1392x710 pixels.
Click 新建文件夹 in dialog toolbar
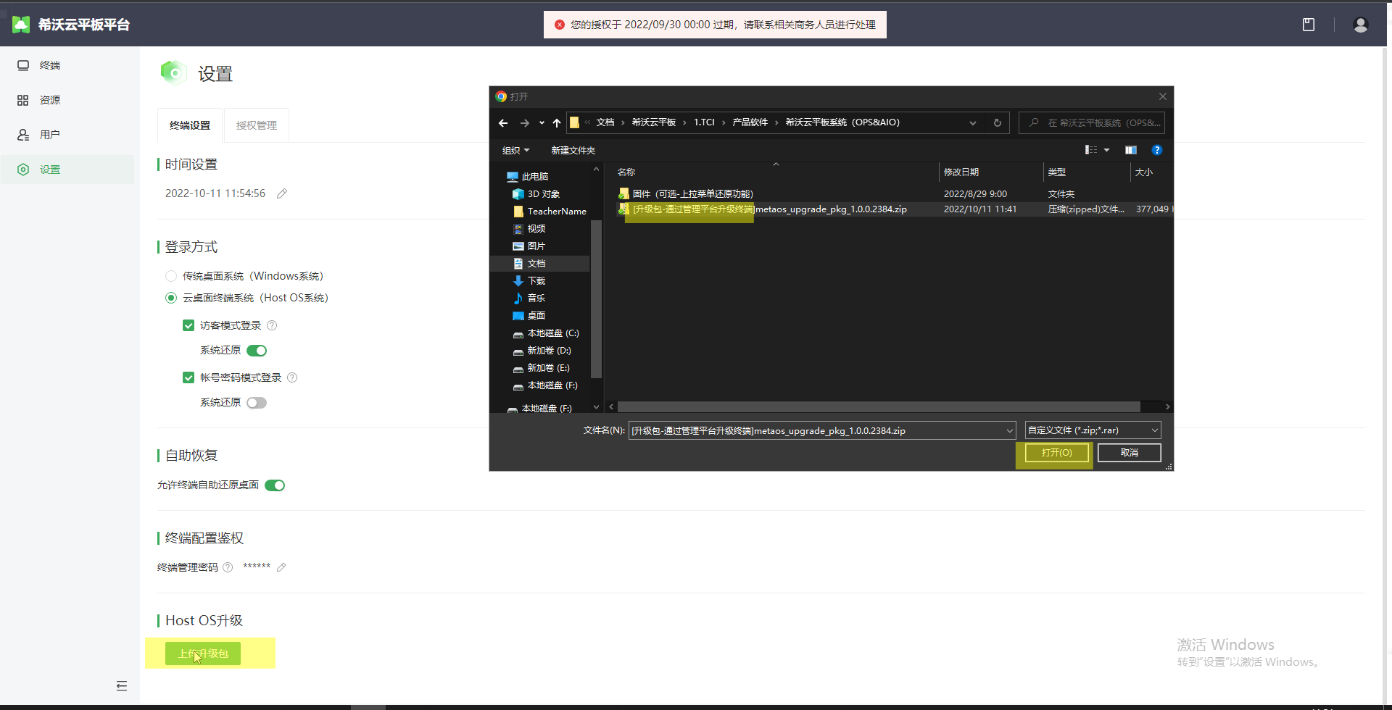(x=573, y=150)
